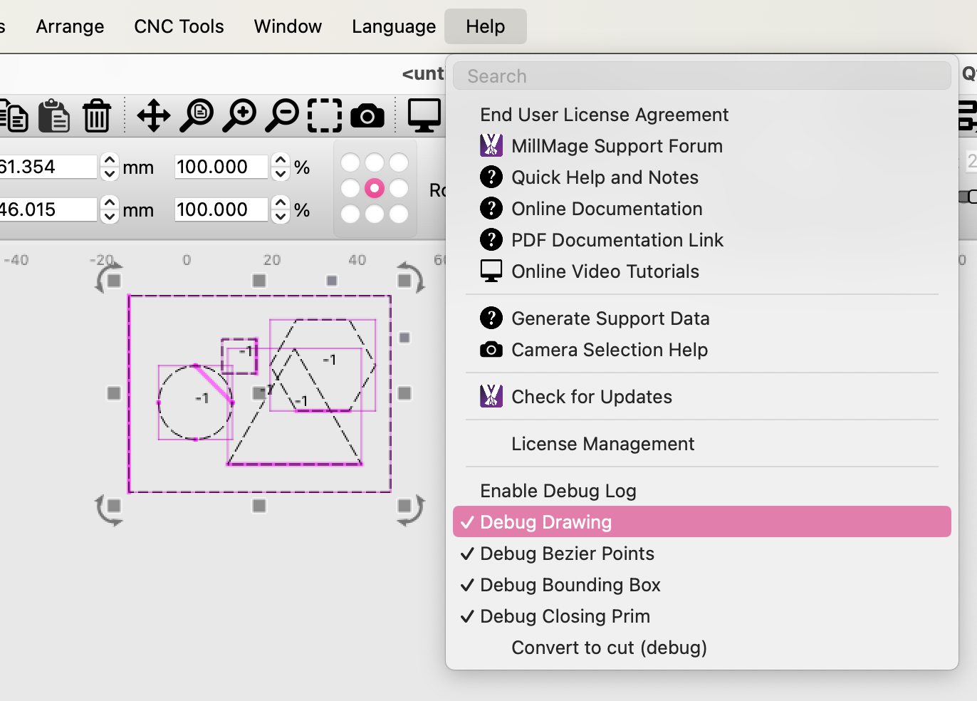Click the trash delete icon in toolbar
Screen dimensions: 977x701
(x=97, y=115)
